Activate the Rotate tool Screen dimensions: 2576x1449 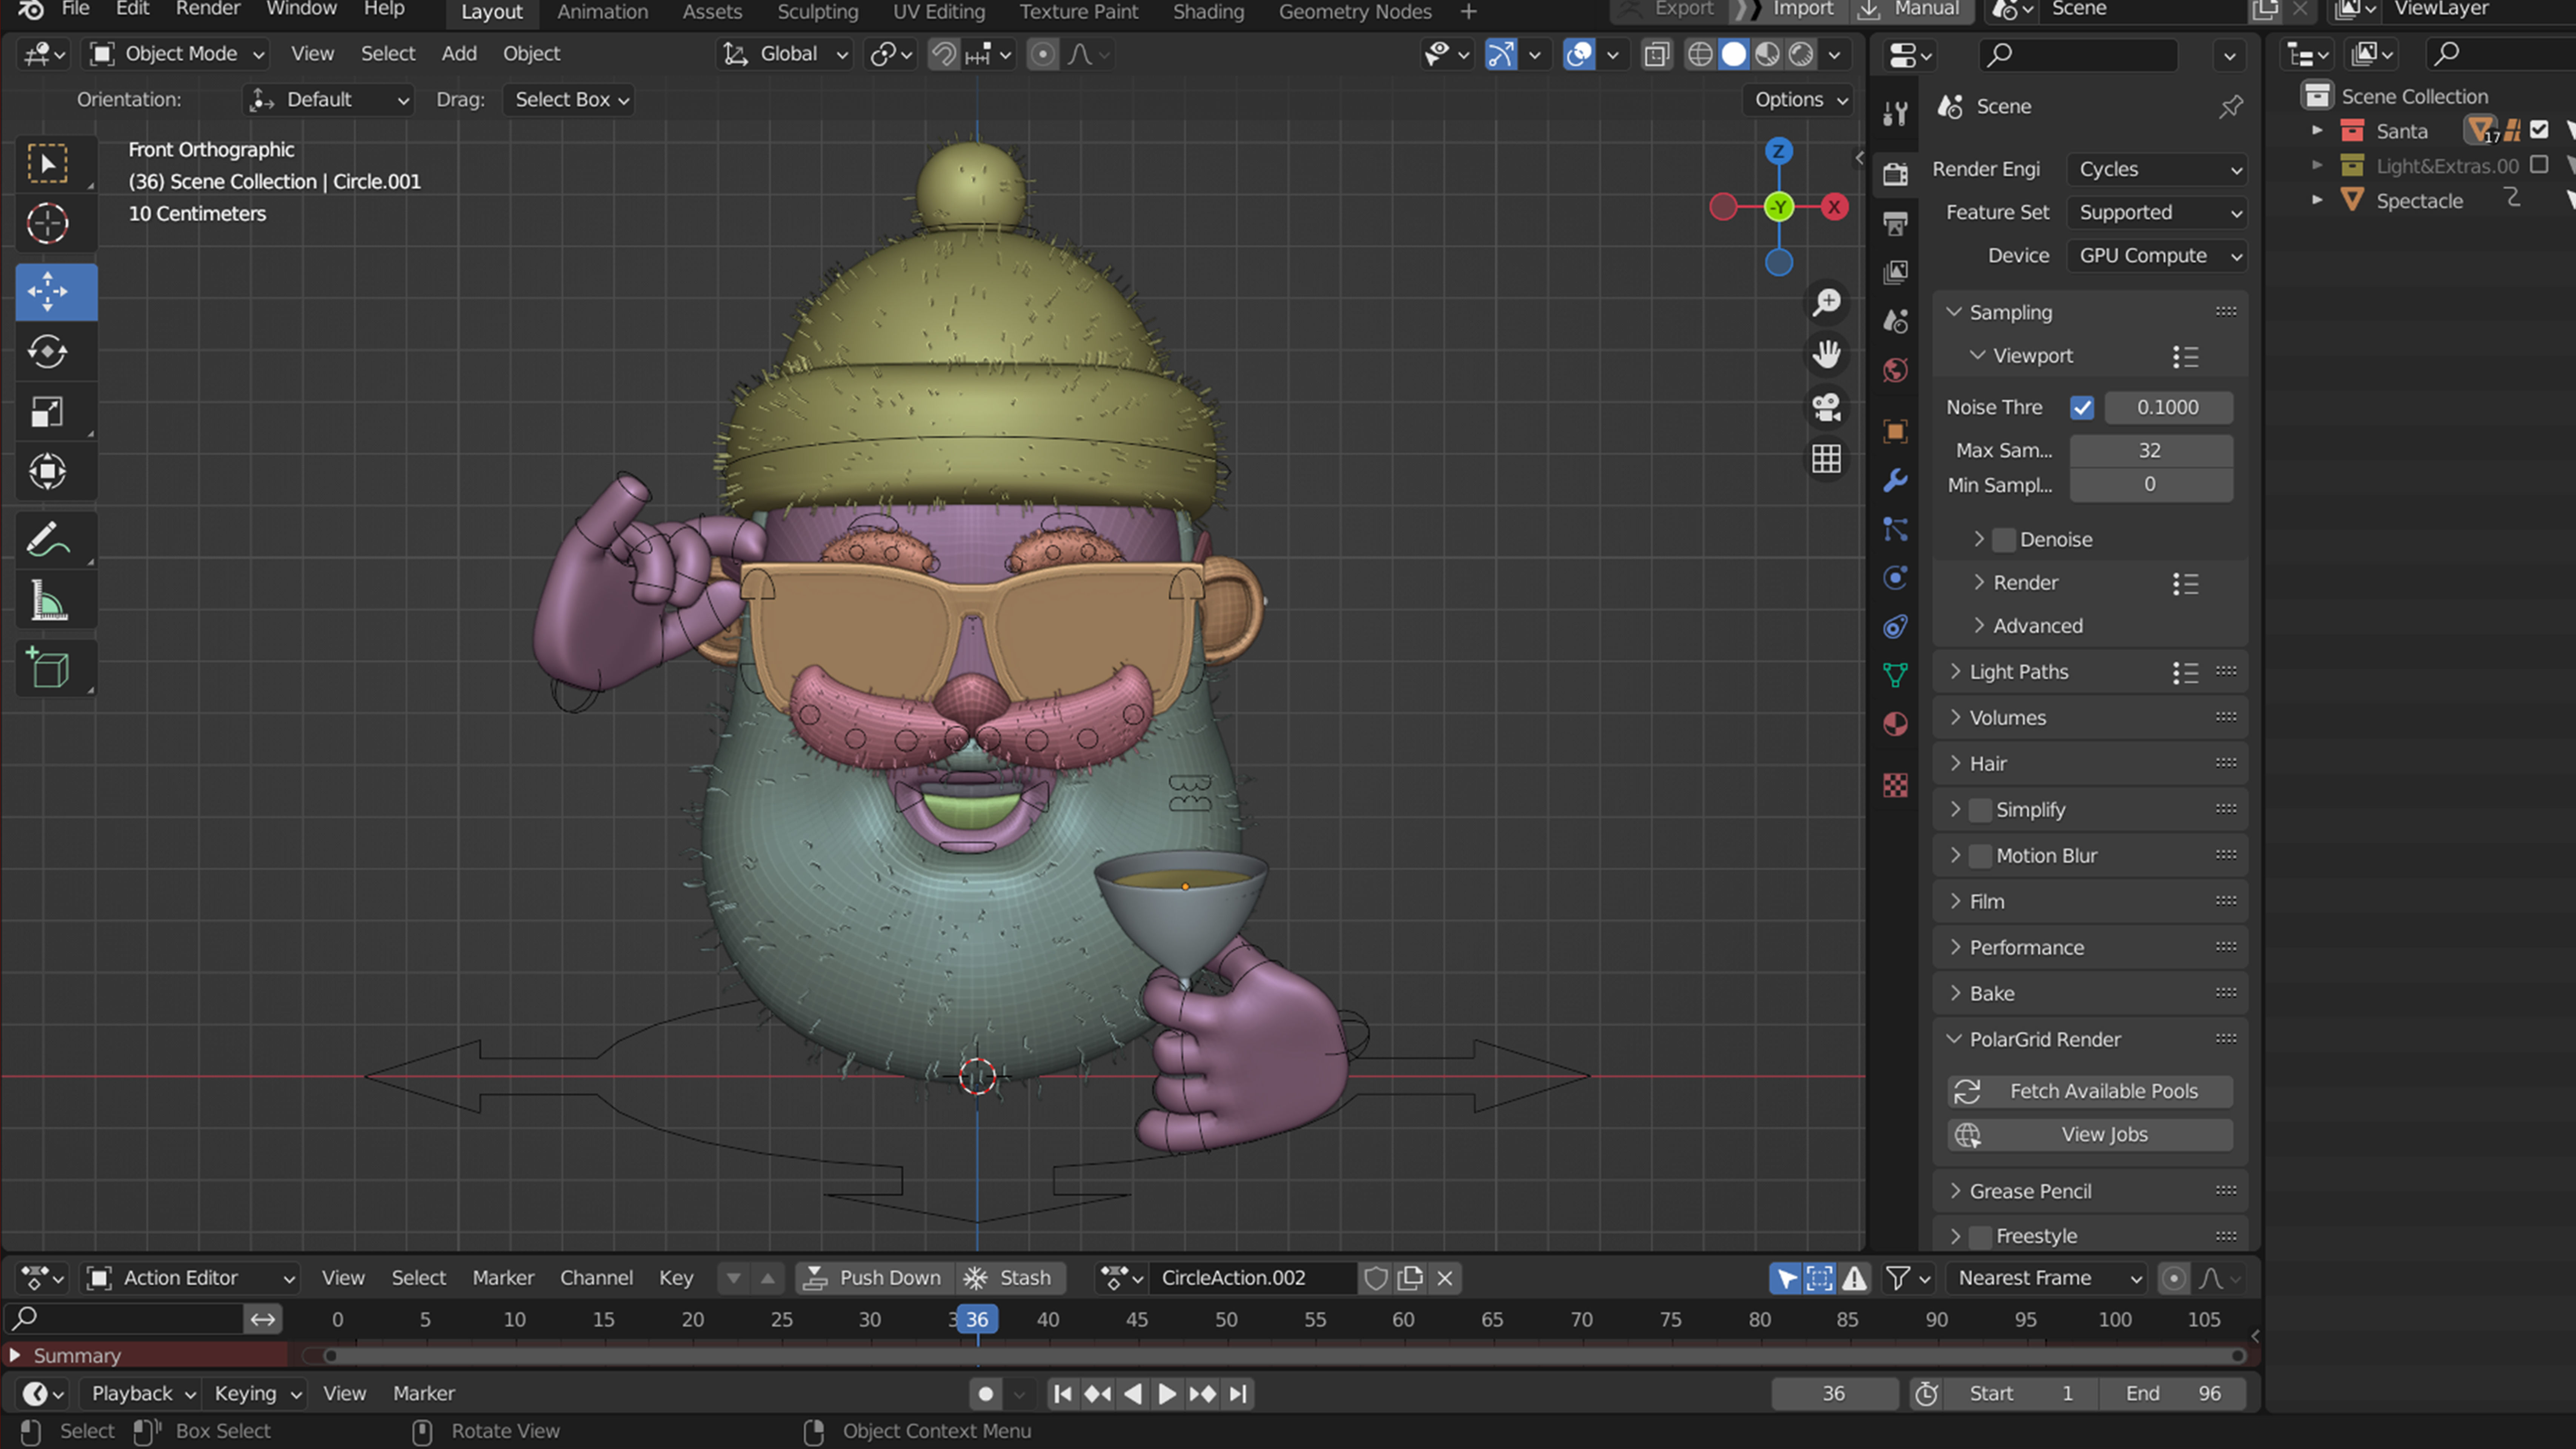(x=47, y=352)
